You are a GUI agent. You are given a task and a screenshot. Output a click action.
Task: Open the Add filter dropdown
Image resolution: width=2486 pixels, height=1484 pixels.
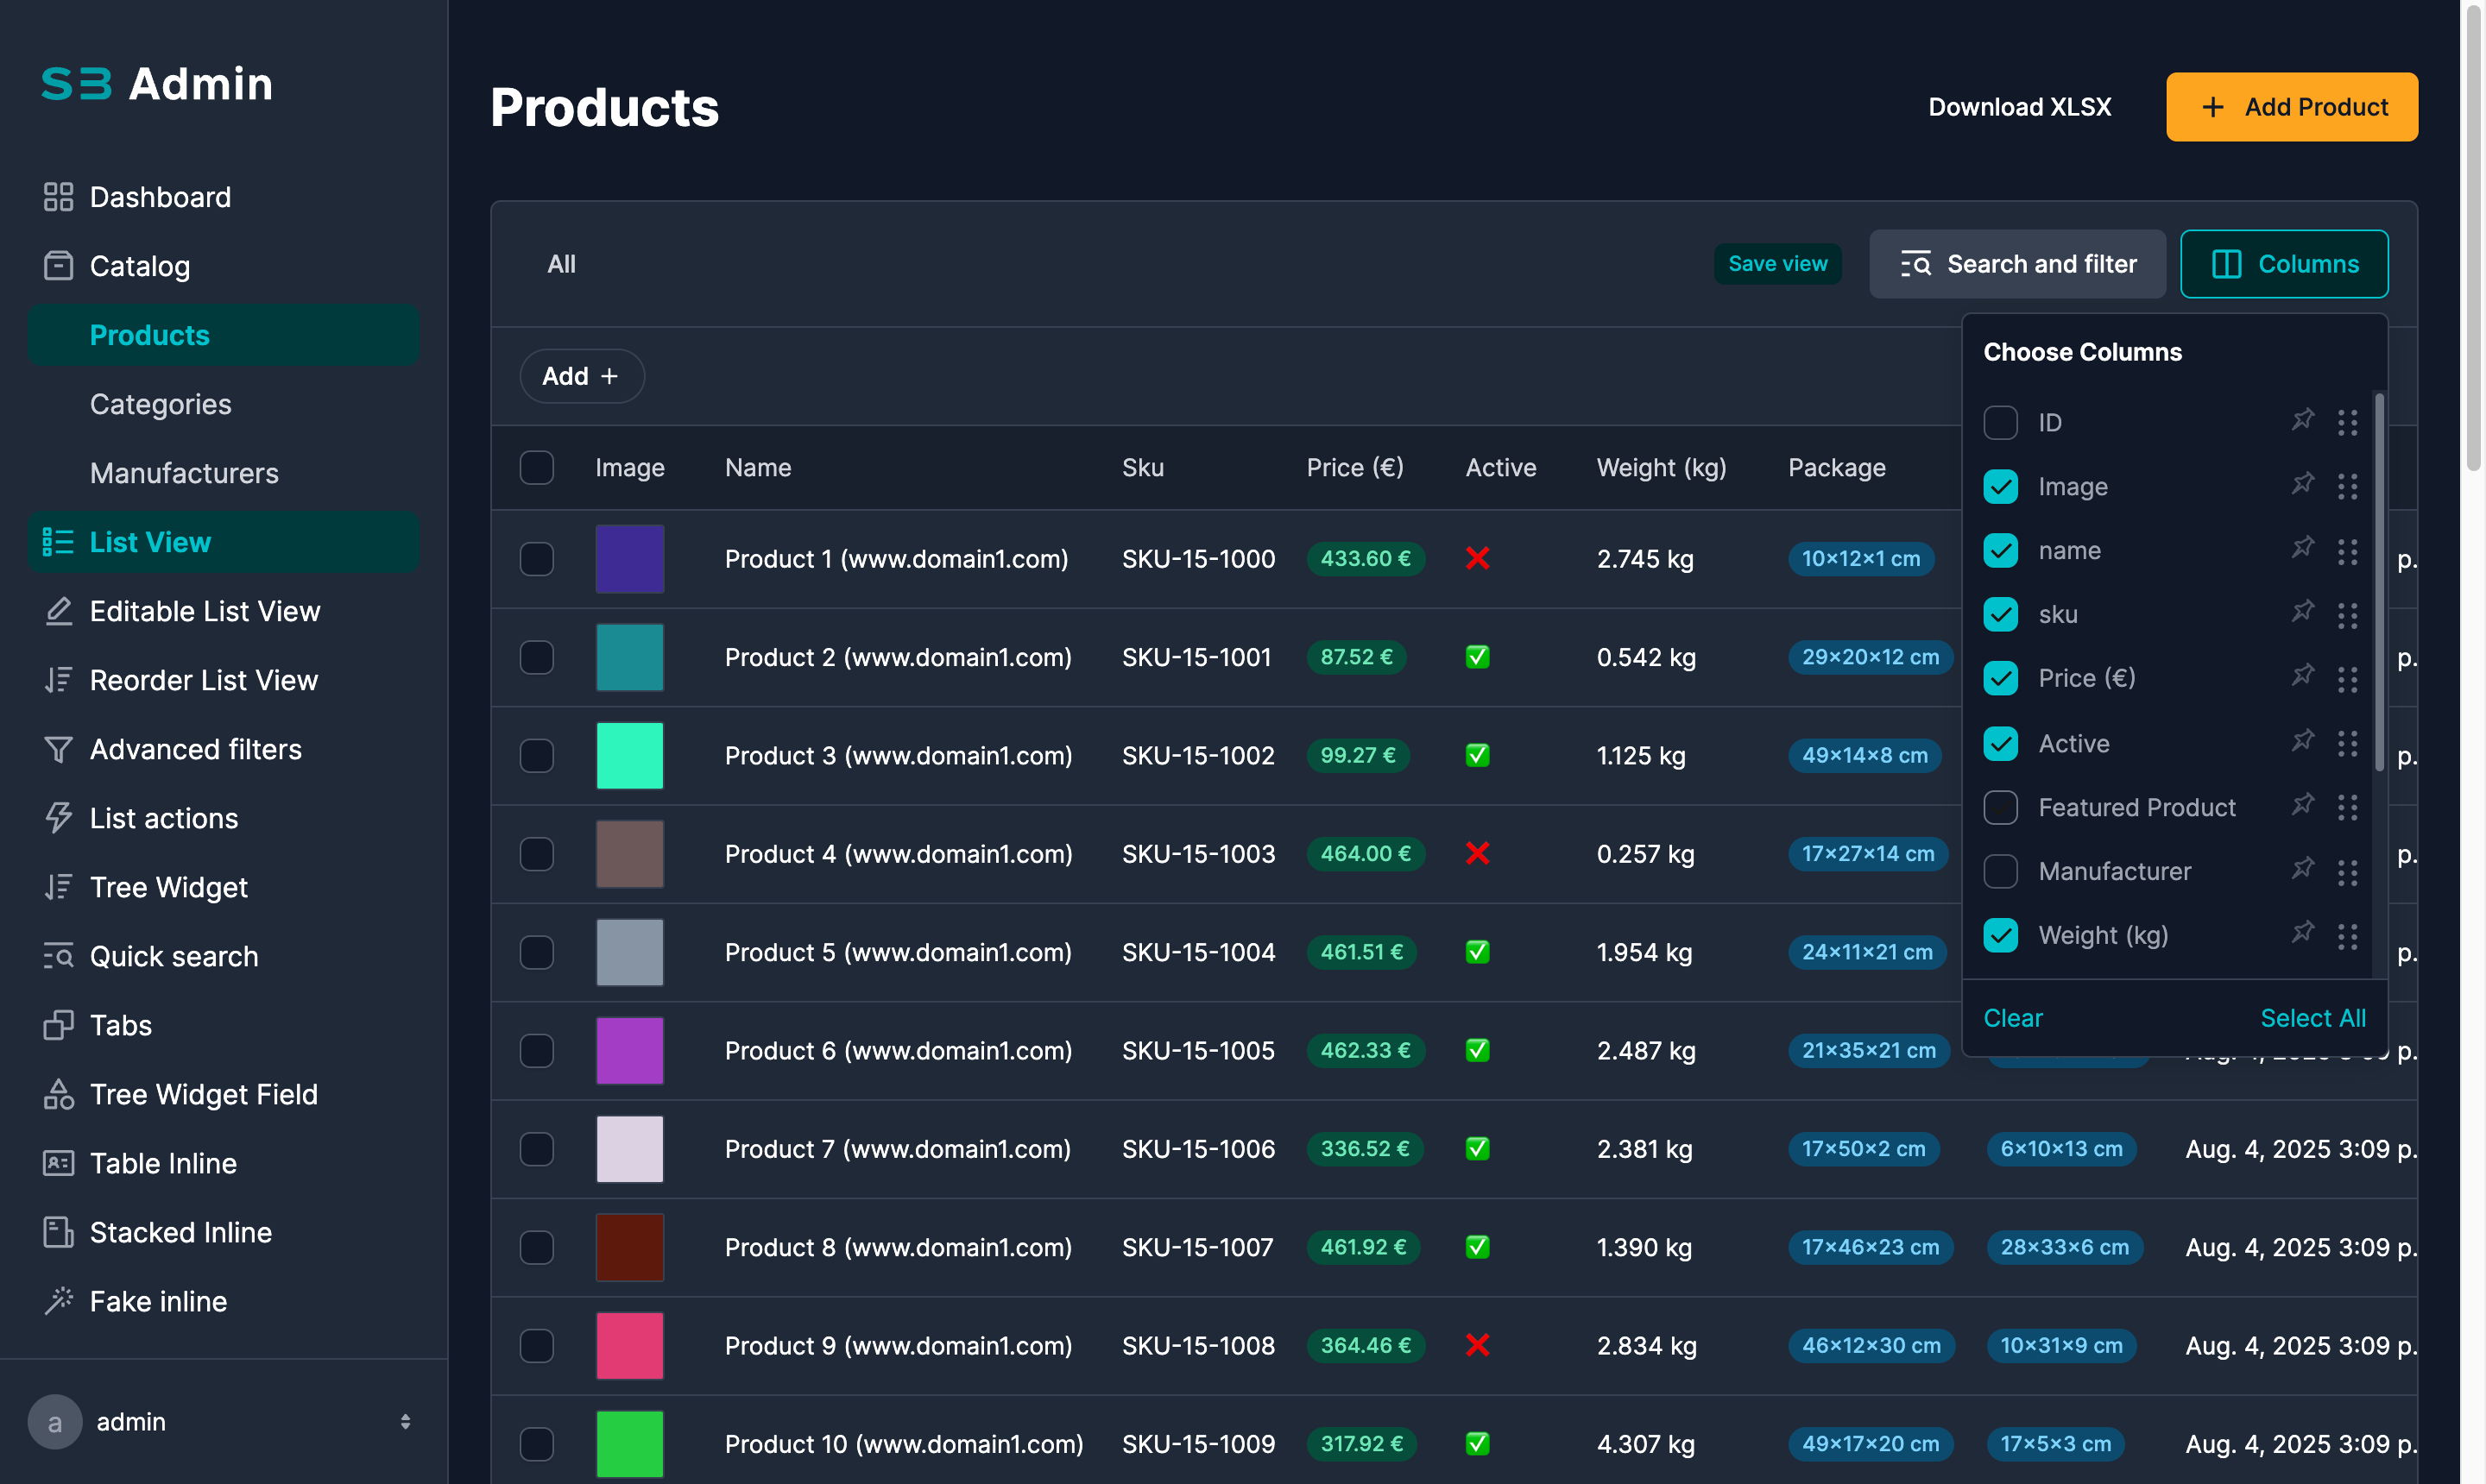pyautogui.click(x=581, y=376)
